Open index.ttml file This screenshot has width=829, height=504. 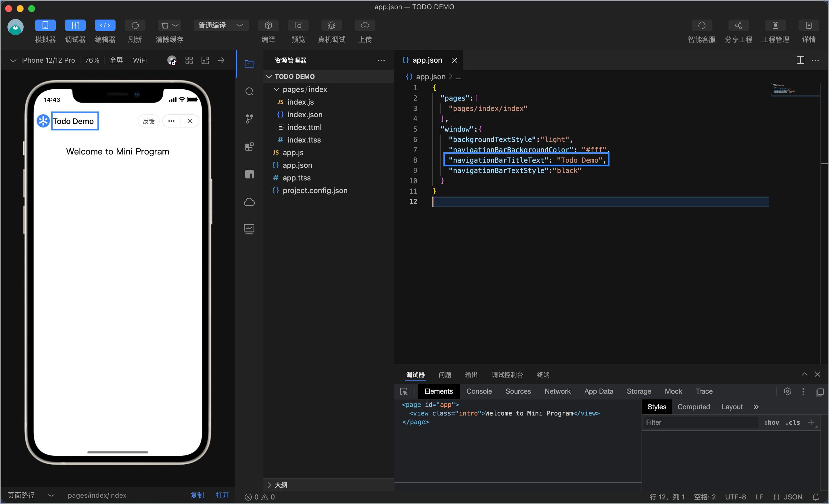304,127
